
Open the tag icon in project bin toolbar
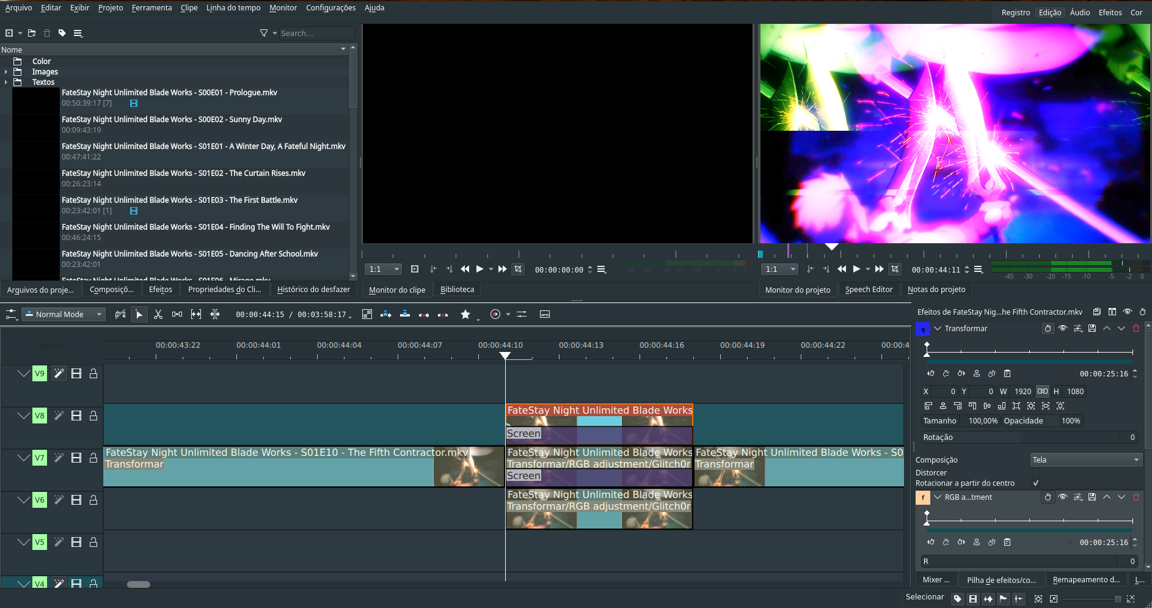click(x=62, y=33)
